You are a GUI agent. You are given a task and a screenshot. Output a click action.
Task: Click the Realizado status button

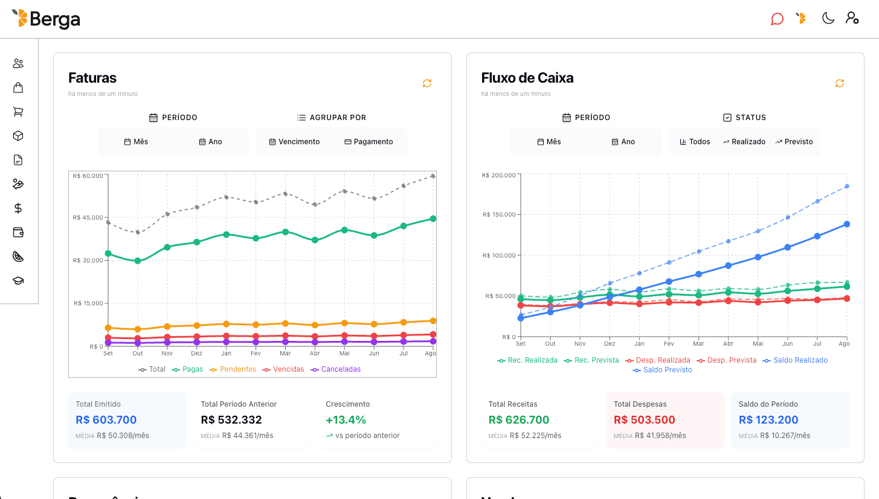tap(744, 141)
